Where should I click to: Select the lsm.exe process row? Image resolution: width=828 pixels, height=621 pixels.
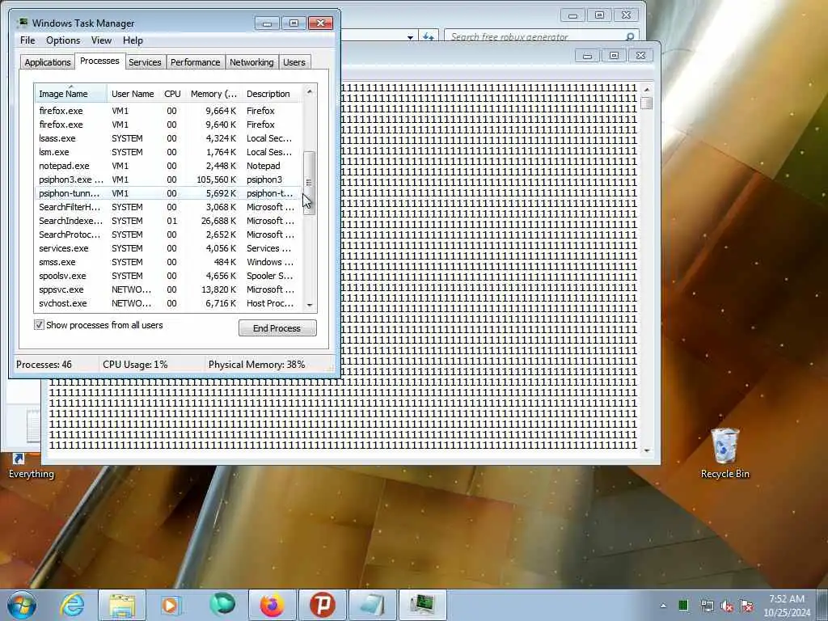pos(169,152)
